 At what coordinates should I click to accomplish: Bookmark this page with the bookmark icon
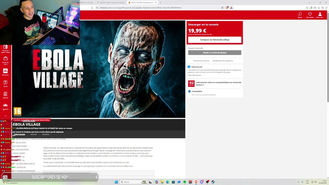click(92, 8)
